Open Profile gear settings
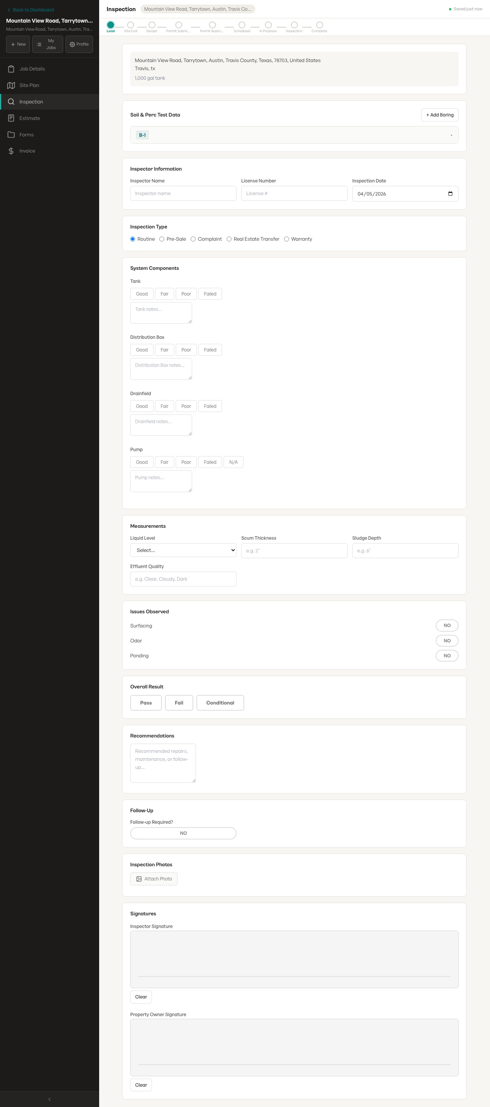 click(x=79, y=44)
